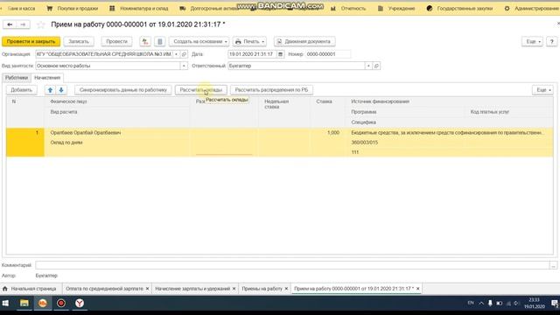The image size is (560, 315).
Task: Switch to the 1C app on taskbar
Action: click(x=43, y=304)
